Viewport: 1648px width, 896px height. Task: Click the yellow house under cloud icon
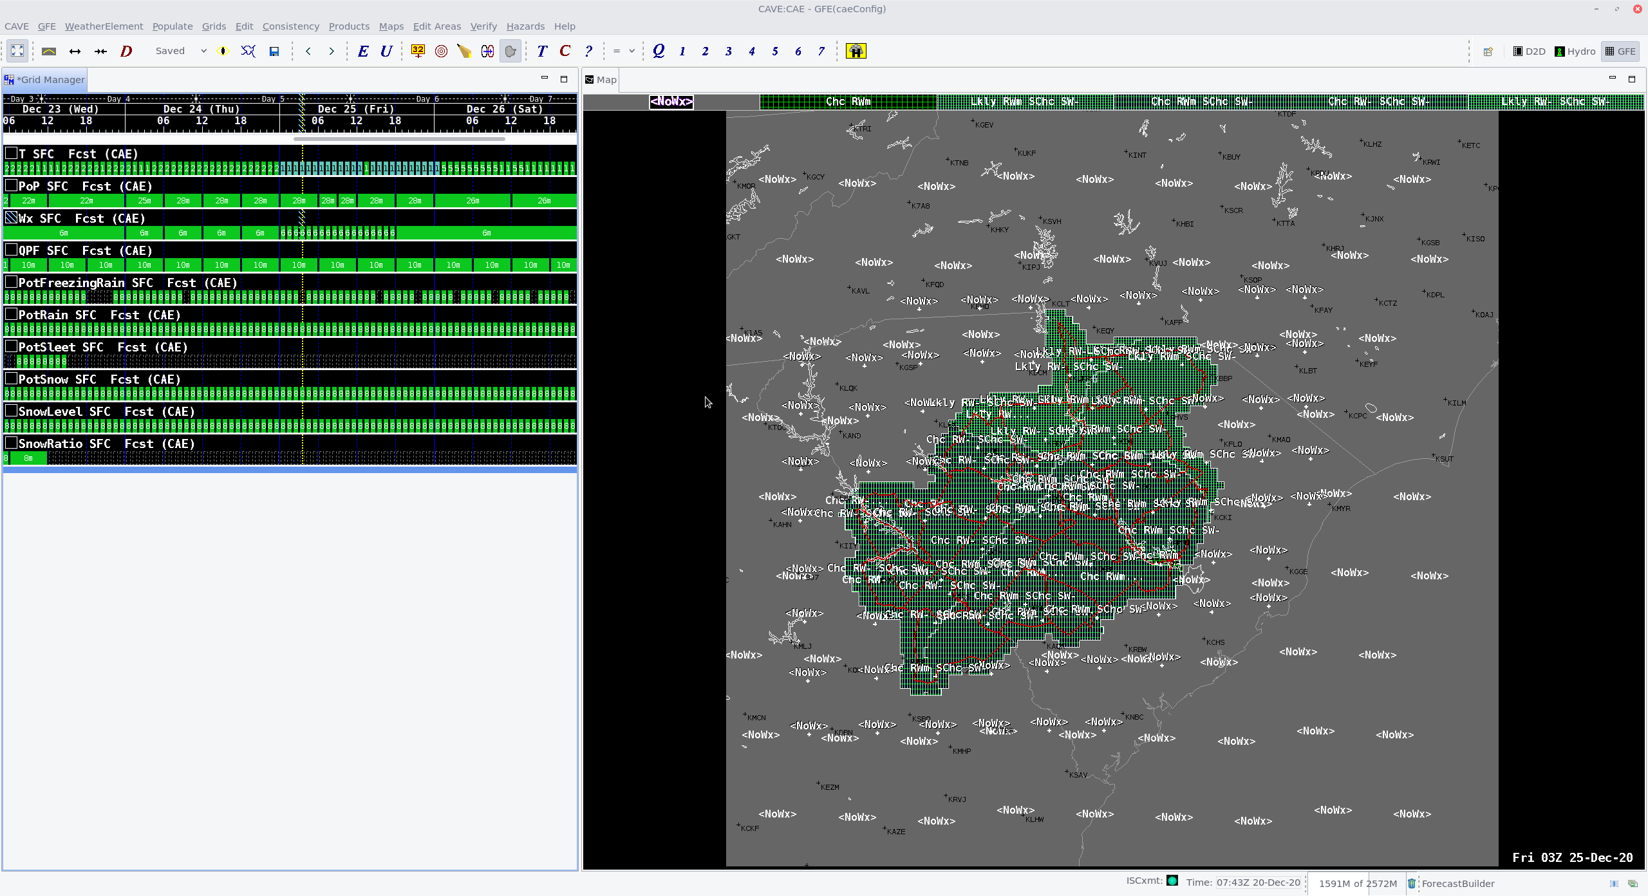856,51
